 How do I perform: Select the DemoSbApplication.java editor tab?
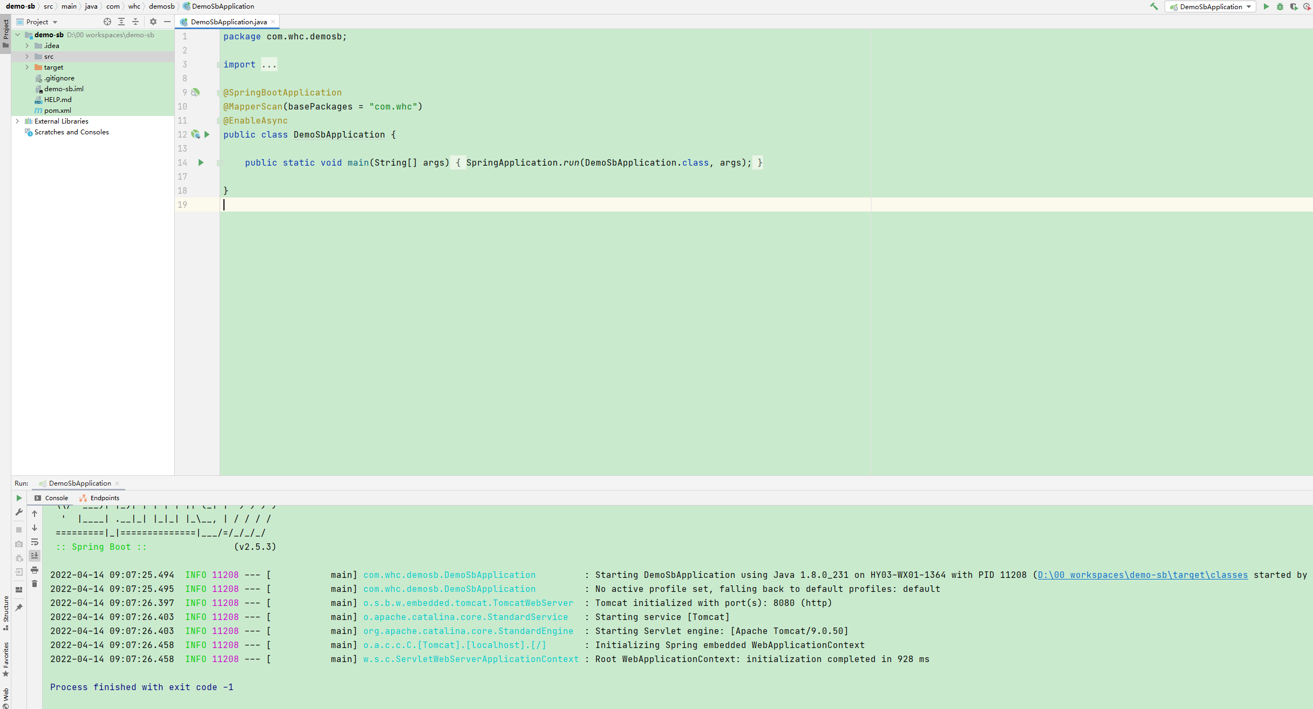[227, 22]
